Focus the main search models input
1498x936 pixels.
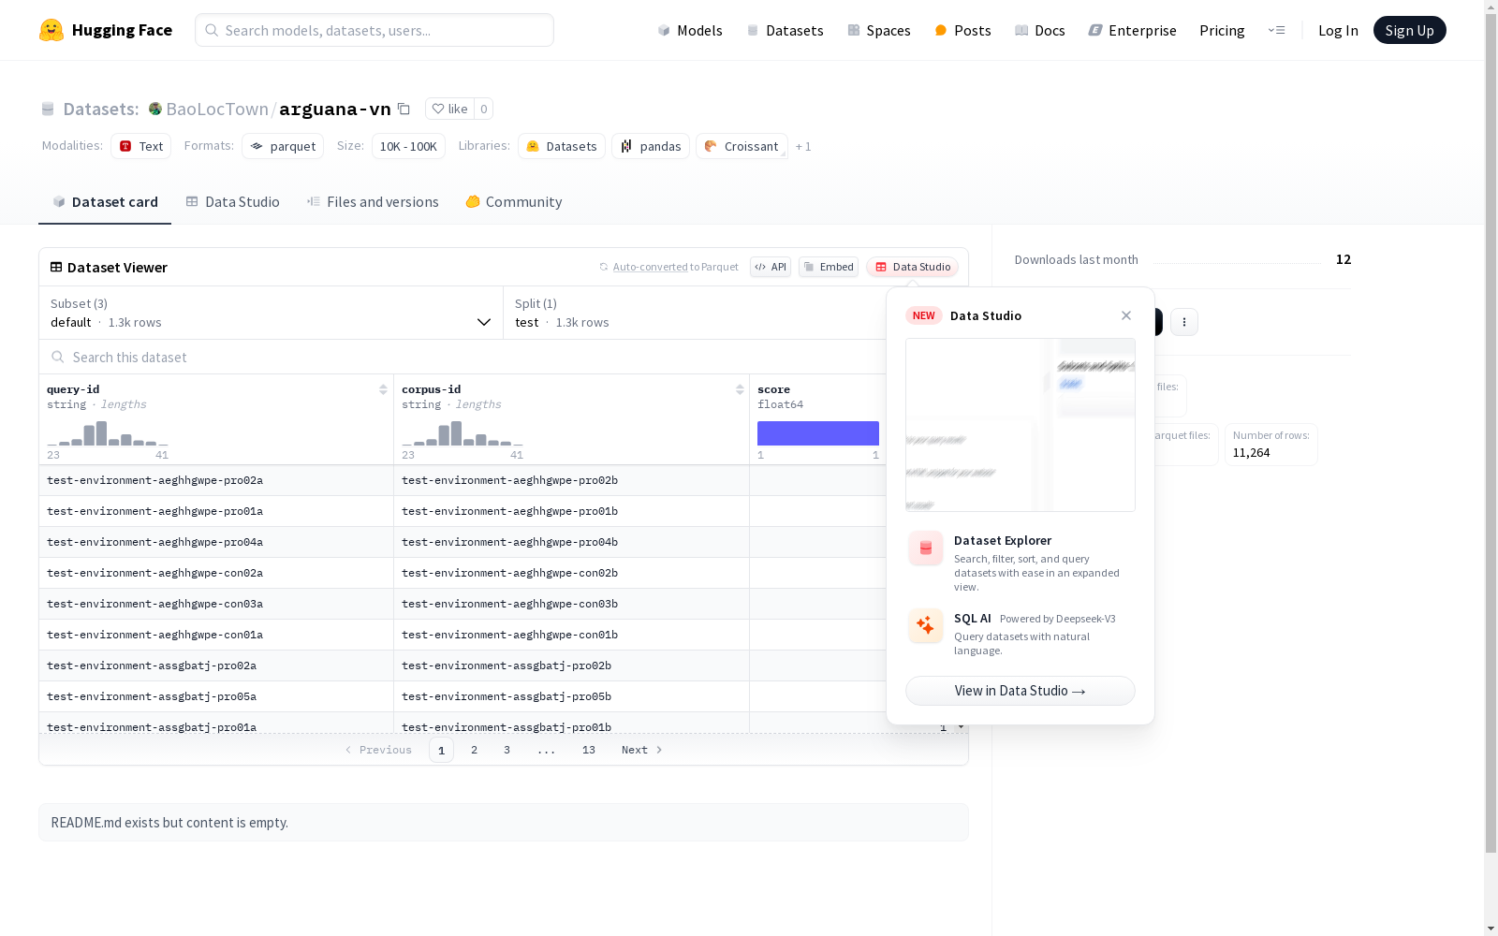tap(374, 30)
